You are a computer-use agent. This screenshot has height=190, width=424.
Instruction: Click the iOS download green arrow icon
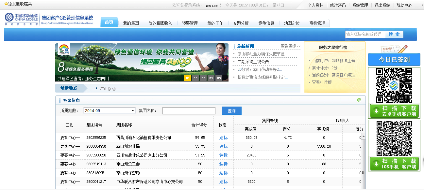(x=376, y=164)
